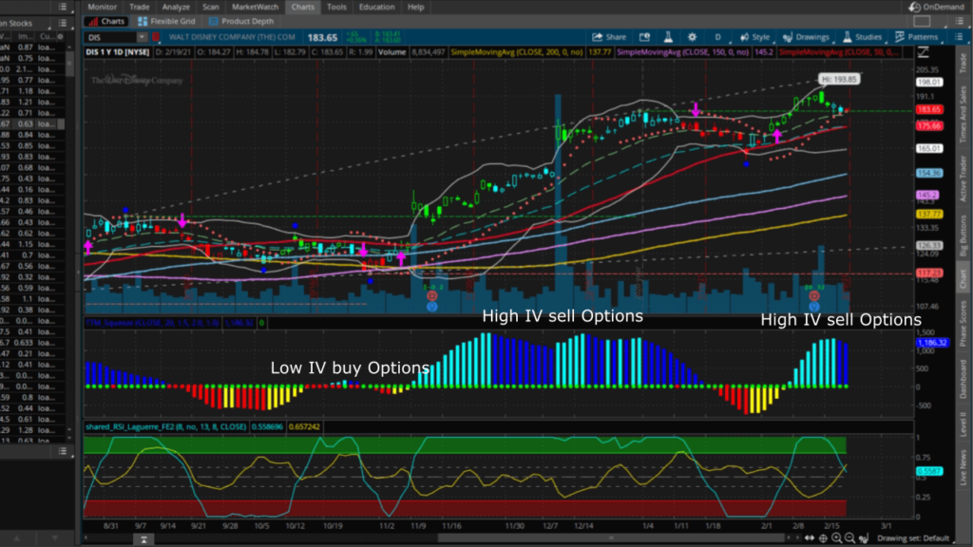Open the MarketWatch tab
Viewport: 973px width, 547px height.
tap(255, 7)
